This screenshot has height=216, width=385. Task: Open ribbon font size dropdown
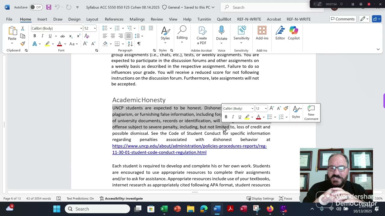(x=95, y=28)
